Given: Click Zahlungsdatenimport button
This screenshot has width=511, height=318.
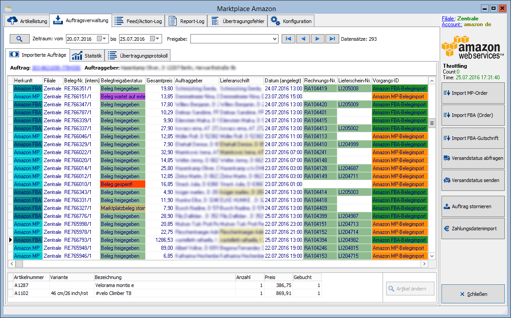Looking at the screenshot, I should coord(473,229).
